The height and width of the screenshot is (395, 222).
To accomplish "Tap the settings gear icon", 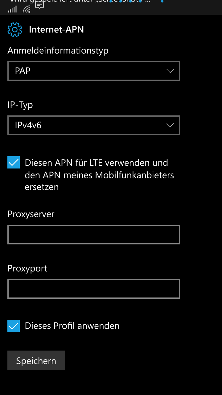I will click(15, 30).
